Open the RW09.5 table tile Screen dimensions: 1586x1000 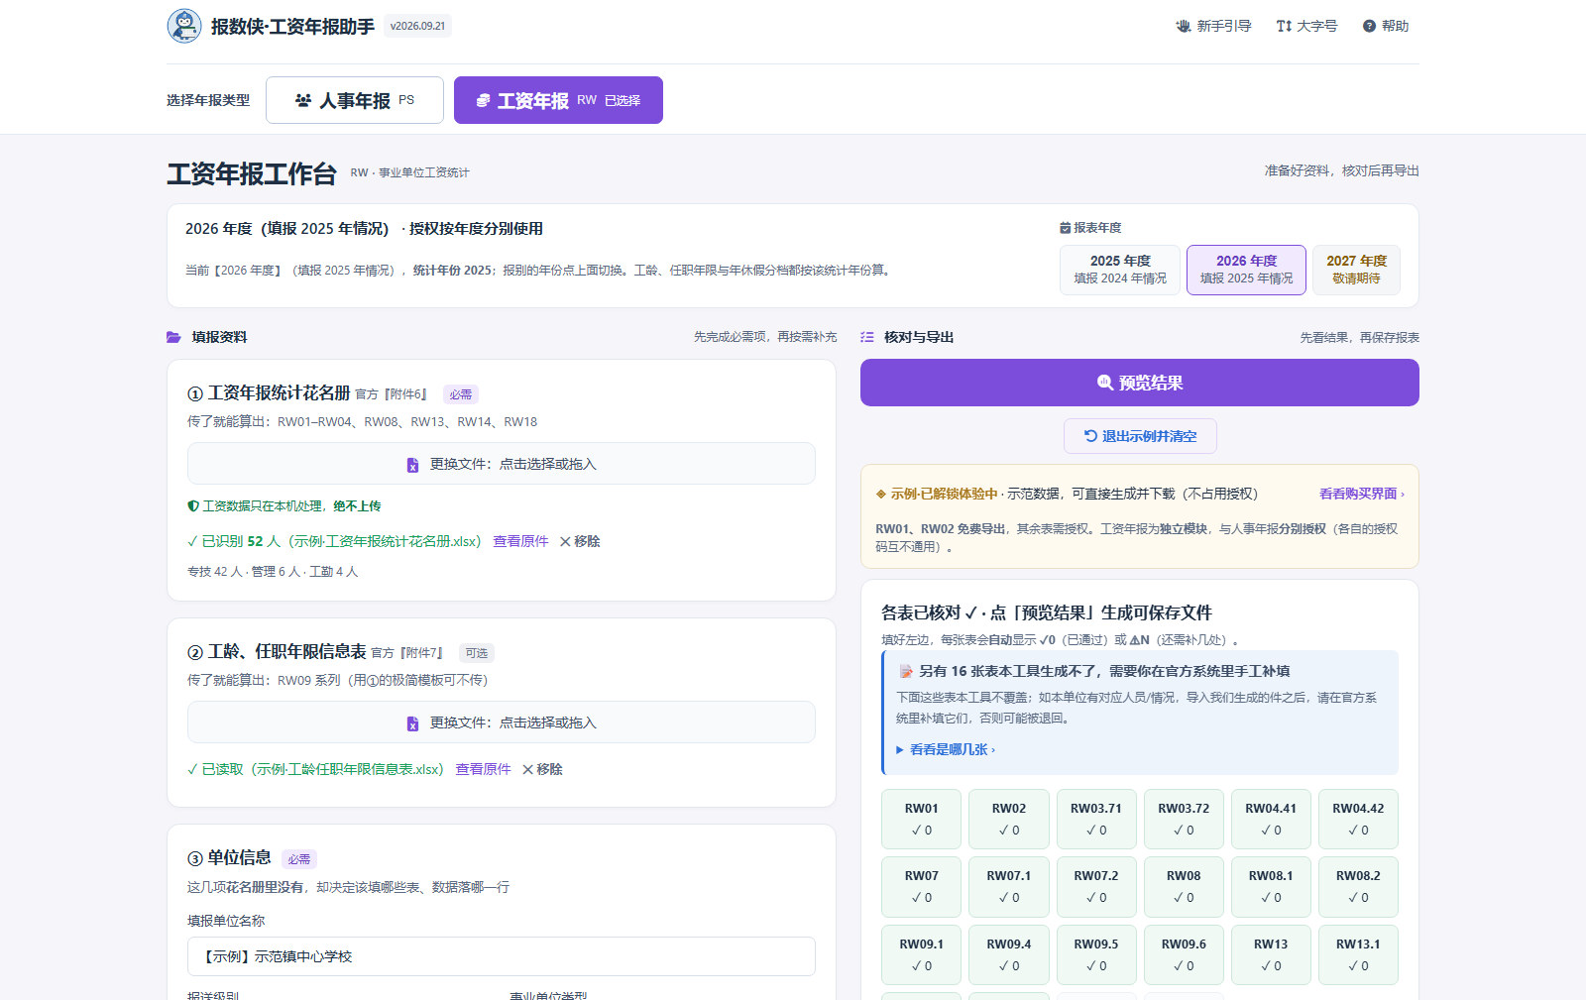tap(1096, 954)
